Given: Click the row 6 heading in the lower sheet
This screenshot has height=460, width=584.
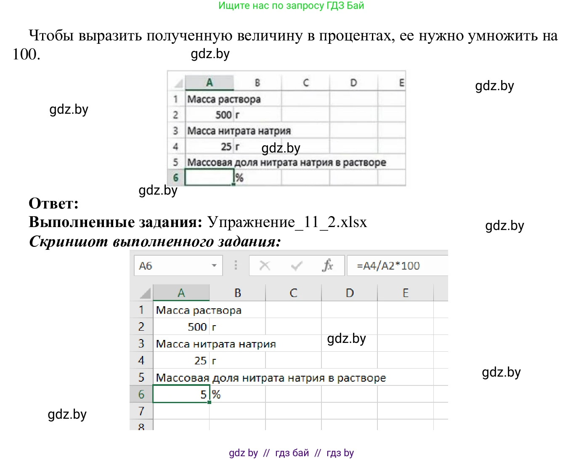Looking at the screenshot, I should (142, 394).
